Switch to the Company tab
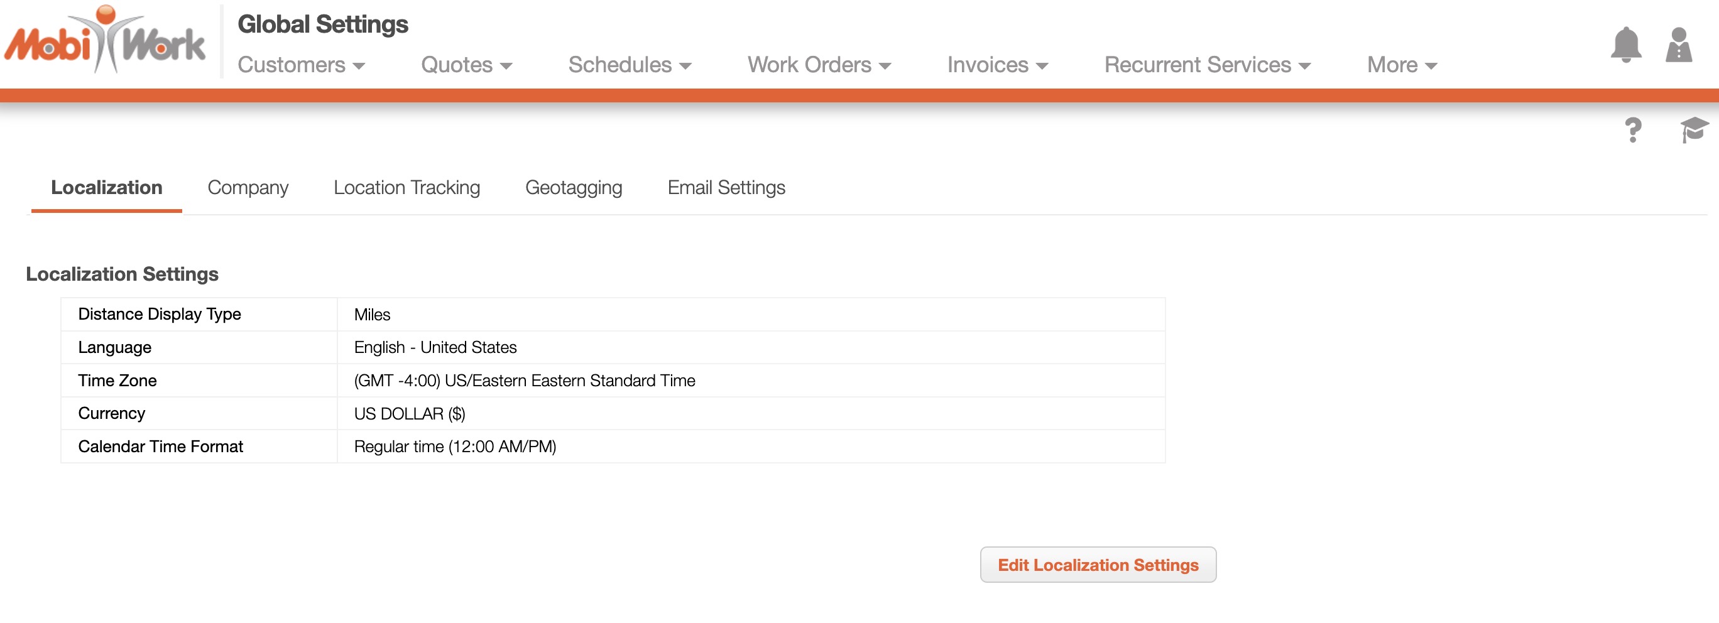 coord(248,188)
